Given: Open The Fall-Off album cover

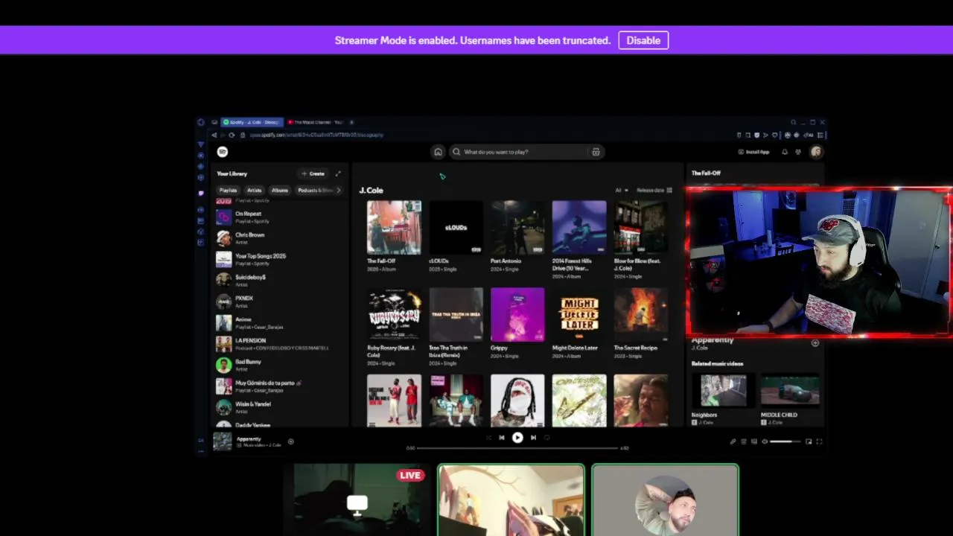Looking at the screenshot, I should [x=394, y=228].
